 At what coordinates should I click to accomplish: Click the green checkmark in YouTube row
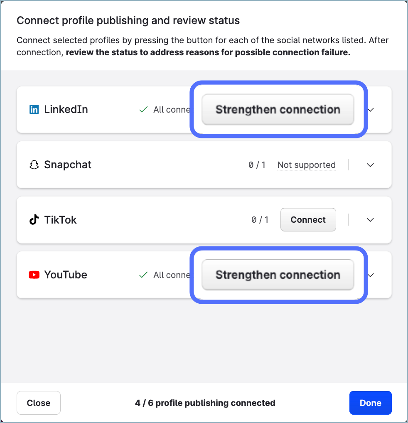[143, 275]
